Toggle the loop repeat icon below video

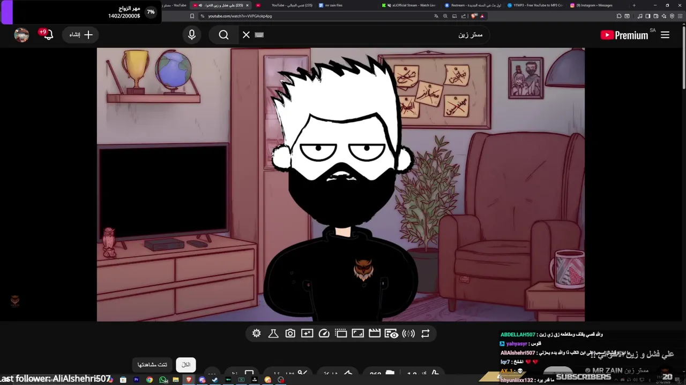click(x=426, y=333)
